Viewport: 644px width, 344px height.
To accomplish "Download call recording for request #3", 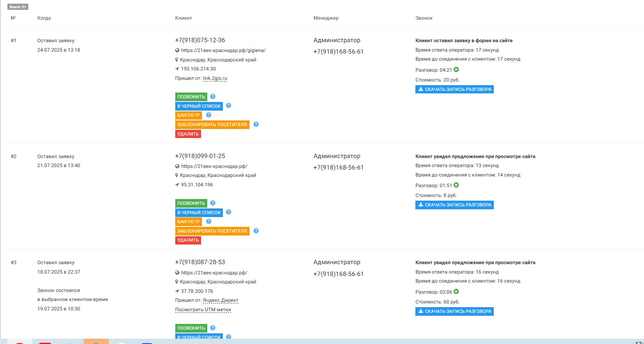I will coord(454,311).
